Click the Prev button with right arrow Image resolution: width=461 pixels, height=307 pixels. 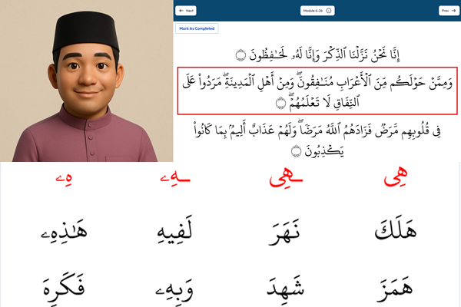[x=449, y=11]
